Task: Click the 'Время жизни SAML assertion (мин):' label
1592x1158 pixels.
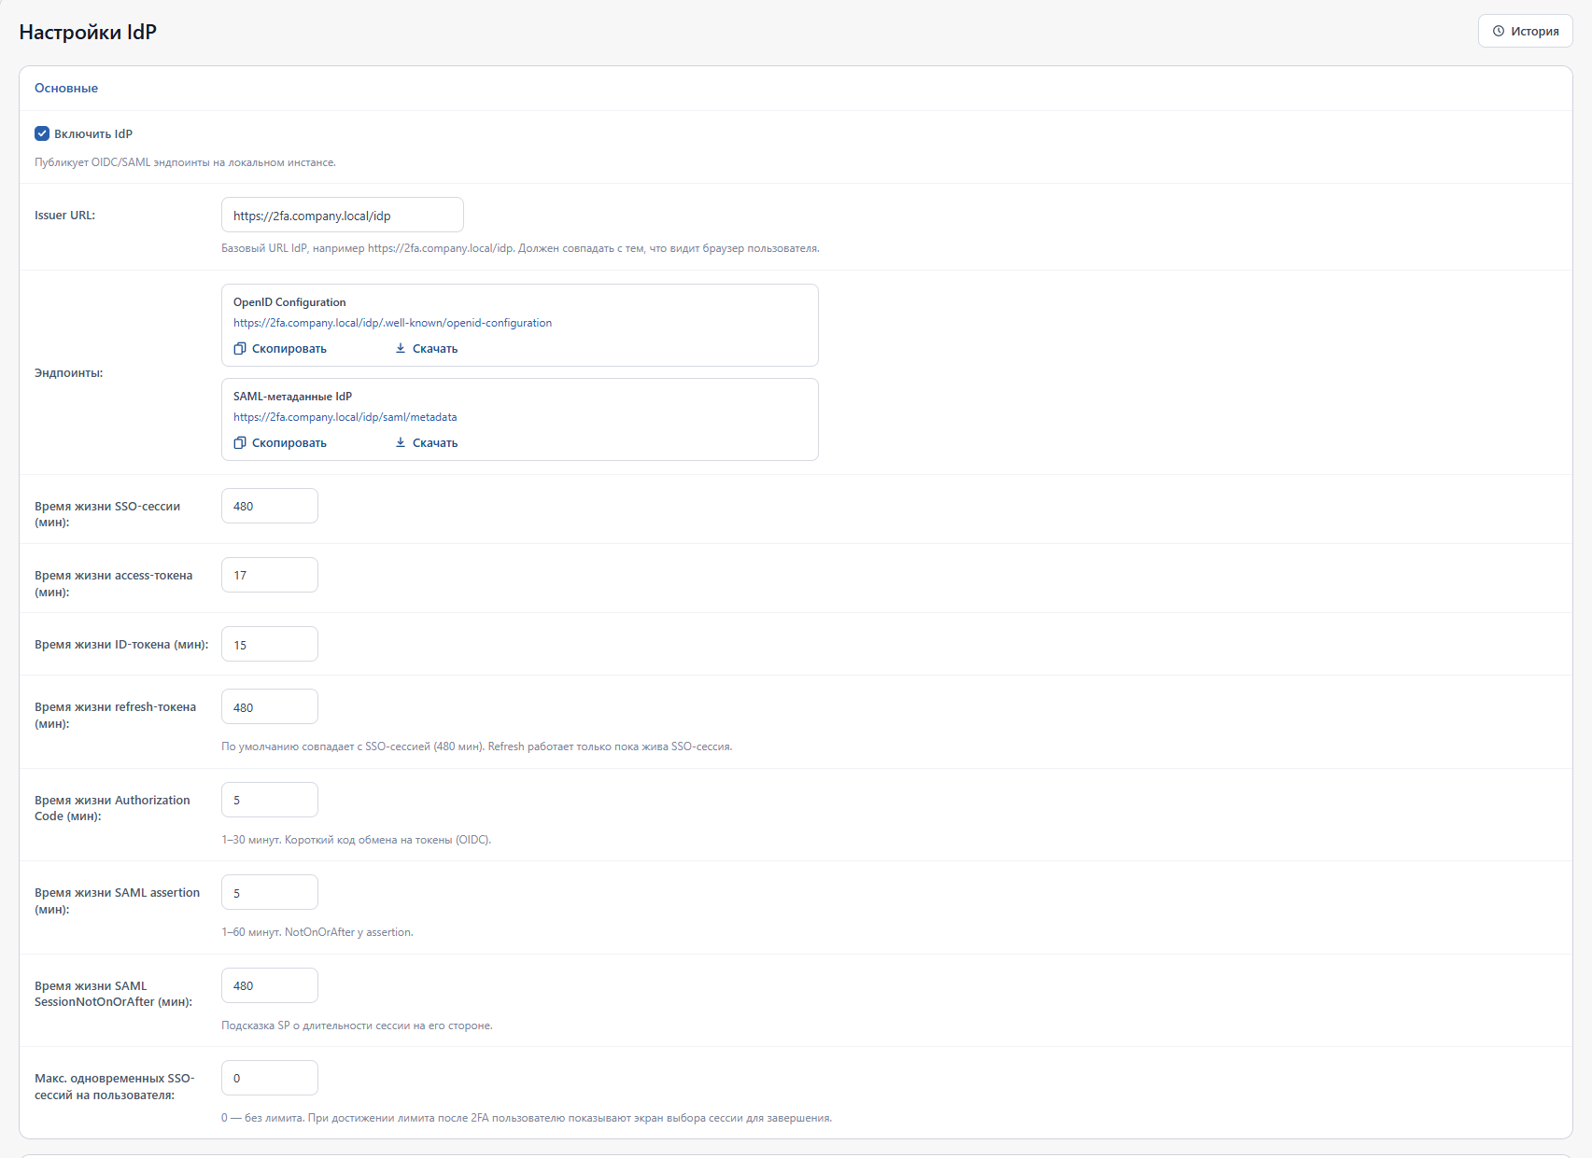Action: click(118, 900)
